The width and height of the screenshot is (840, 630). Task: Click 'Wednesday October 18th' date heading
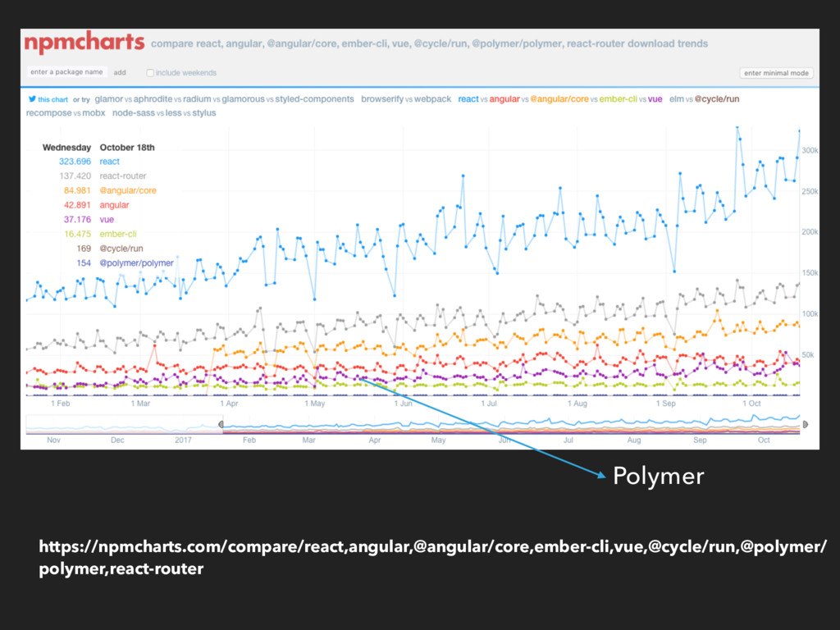coord(98,148)
